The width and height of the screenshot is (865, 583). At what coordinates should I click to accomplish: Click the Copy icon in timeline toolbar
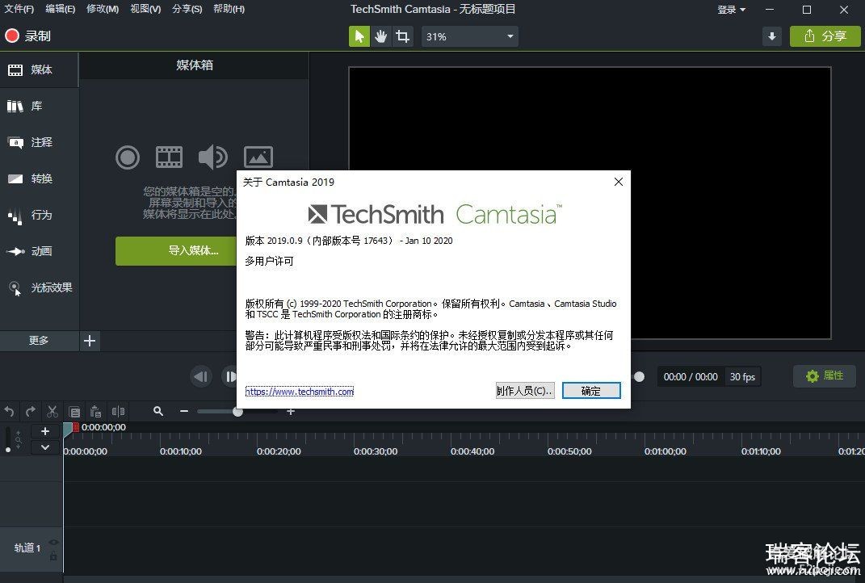(74, 412)
